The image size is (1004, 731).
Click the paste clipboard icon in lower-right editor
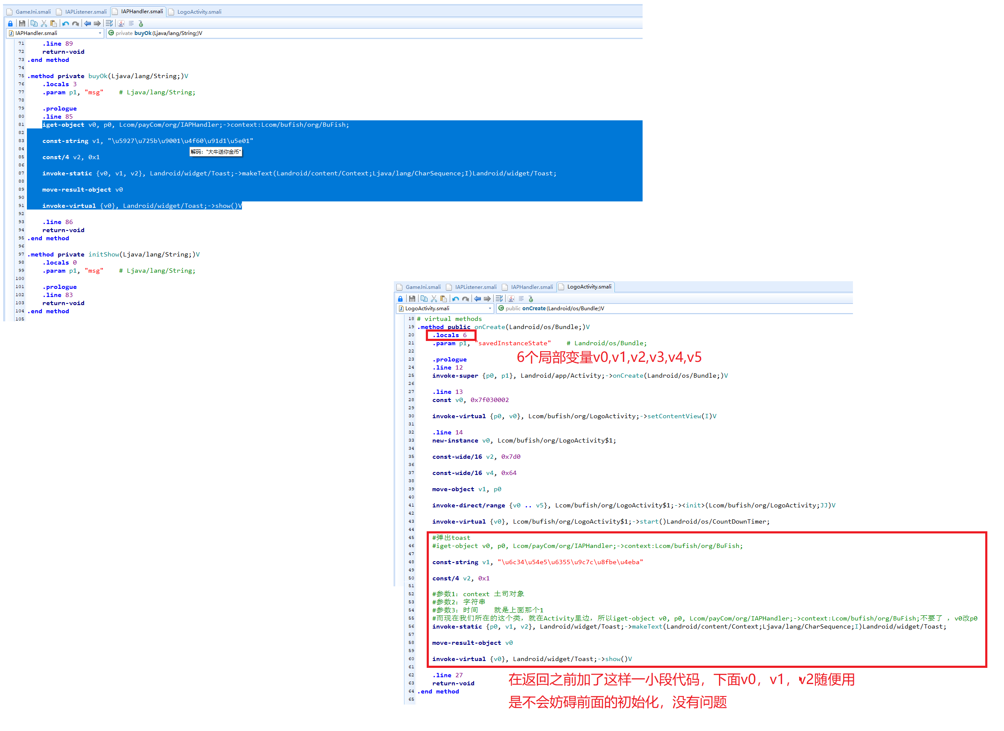[x=444, y=299]
